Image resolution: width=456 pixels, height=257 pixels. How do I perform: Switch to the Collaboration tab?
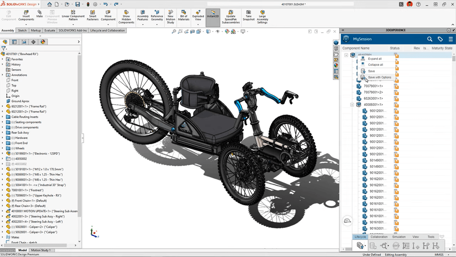pos(379,237)
